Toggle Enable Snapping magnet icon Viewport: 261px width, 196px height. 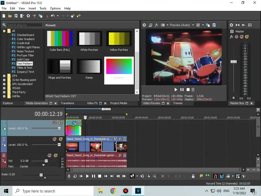[x=215, y=176]
